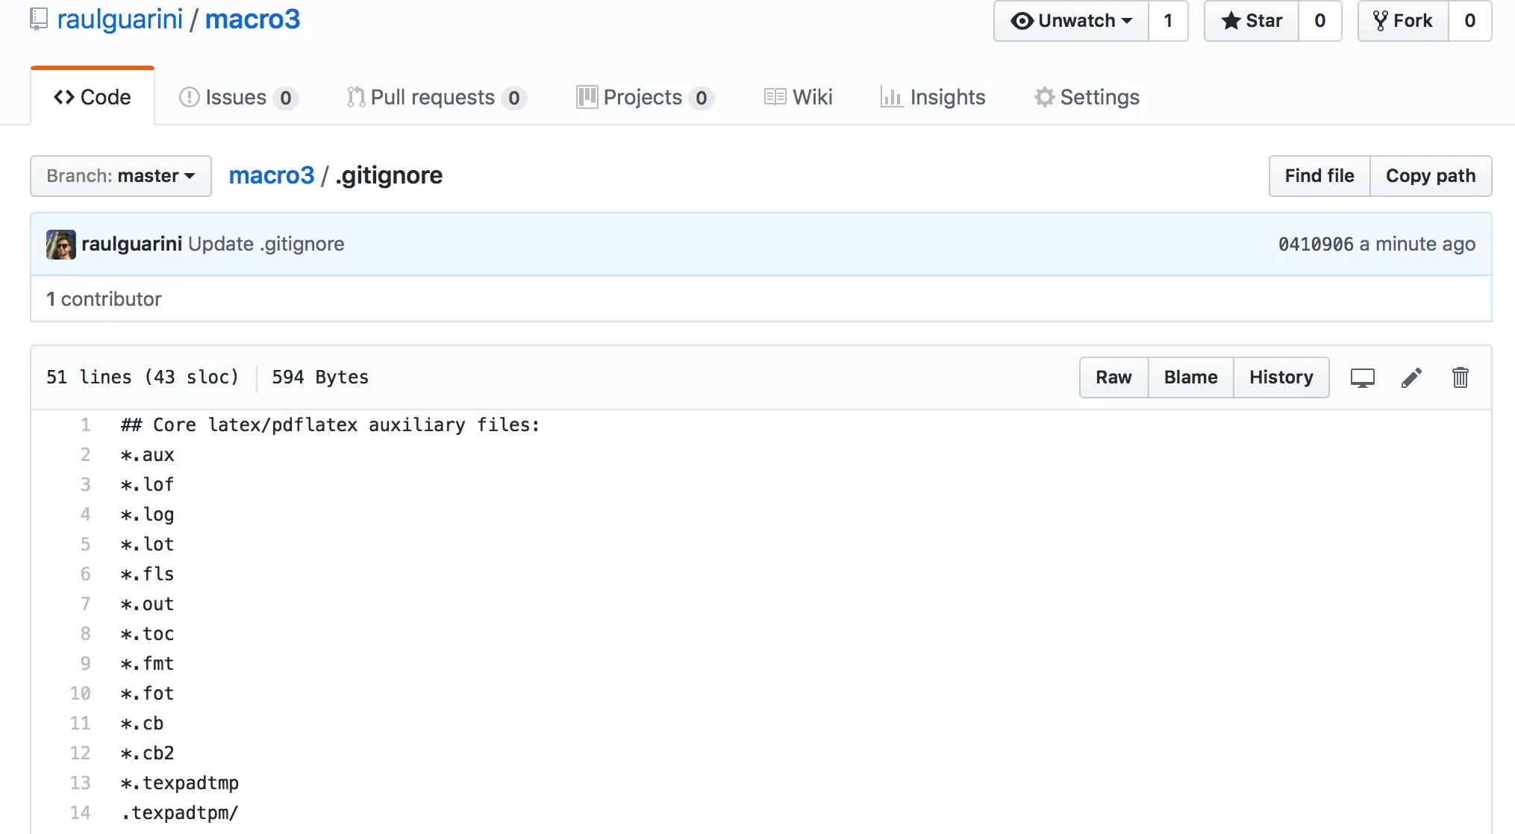The height and width of the screenshot is (834, 1515).
Task: Open commit 0410906 link
Action: (x=1315, y=245)
